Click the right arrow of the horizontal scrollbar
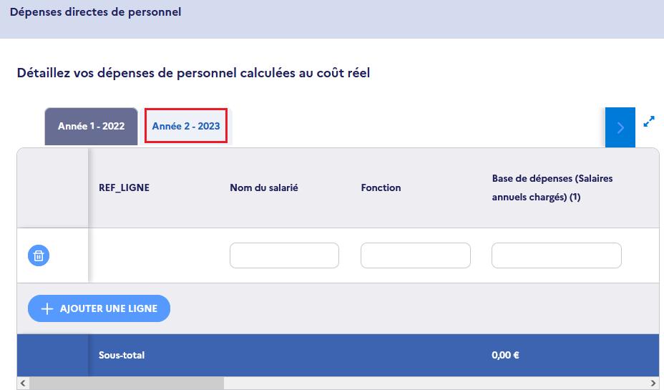Image resolution: width=664 pixels, height=390 pixels. pos(653,384)
